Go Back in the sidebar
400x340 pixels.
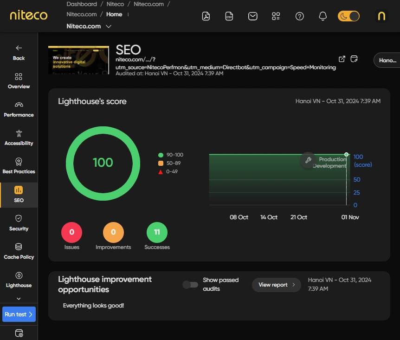19,53
